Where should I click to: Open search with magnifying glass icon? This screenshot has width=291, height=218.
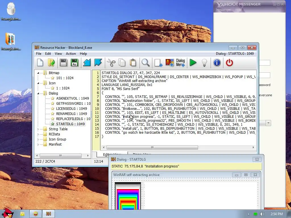(145, 63)
